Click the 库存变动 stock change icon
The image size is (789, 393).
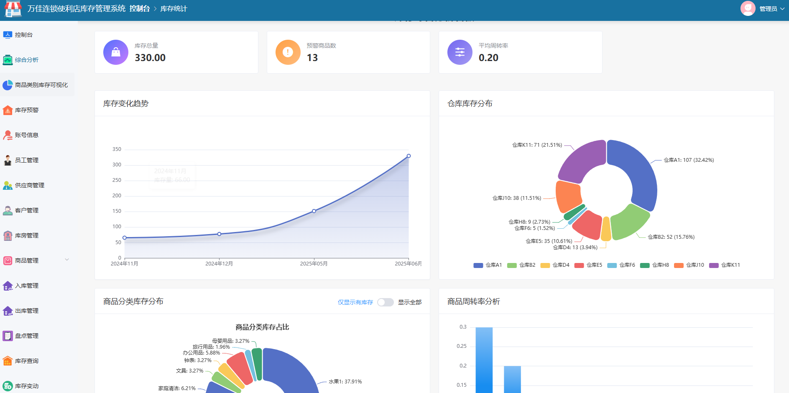8,386
